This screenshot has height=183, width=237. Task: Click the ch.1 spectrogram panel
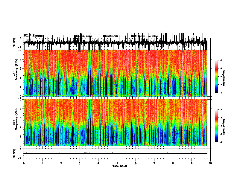coord(115,73)
